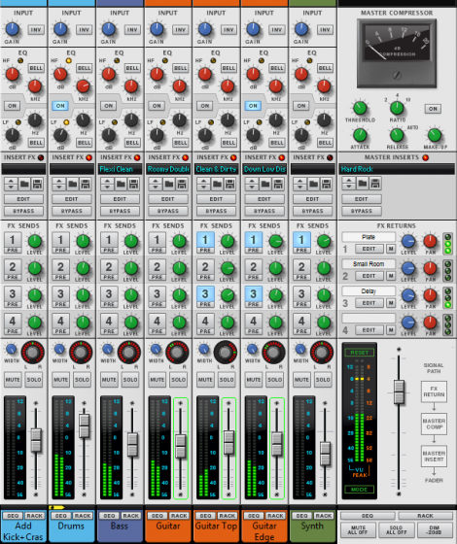Browse insert FX patches on Drums channel

pyautogui.click(x=72, y=184)
